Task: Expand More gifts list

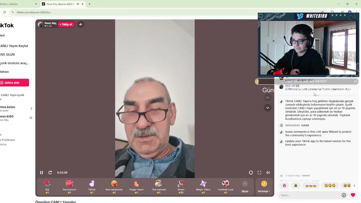Action: pos(245,187)
